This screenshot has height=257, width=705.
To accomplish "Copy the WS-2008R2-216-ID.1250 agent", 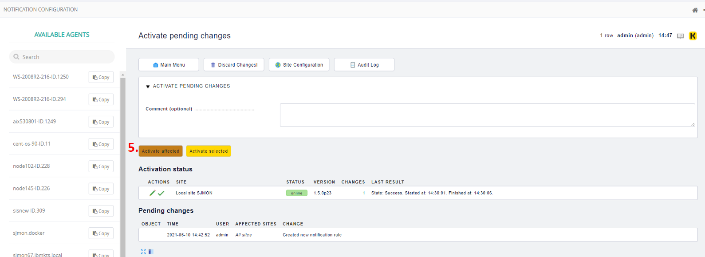I will (101, 77).
